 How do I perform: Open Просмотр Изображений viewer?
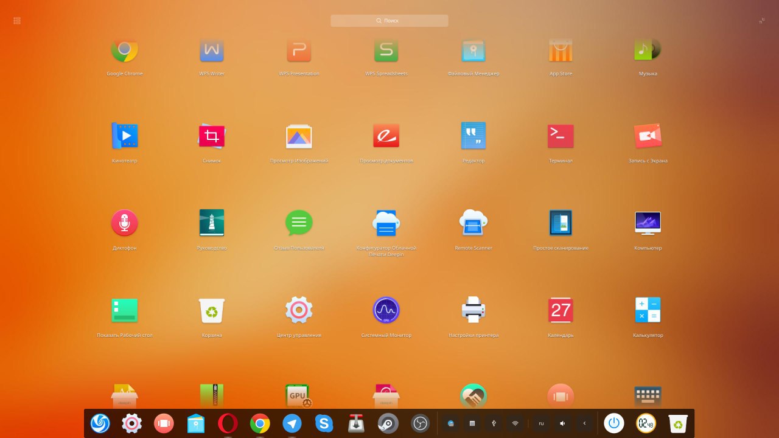(299, 136)
